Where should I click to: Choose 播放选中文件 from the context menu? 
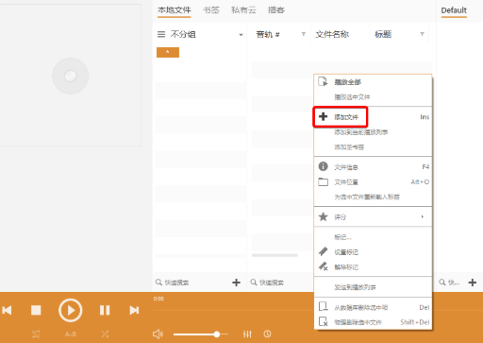[352, 97]
